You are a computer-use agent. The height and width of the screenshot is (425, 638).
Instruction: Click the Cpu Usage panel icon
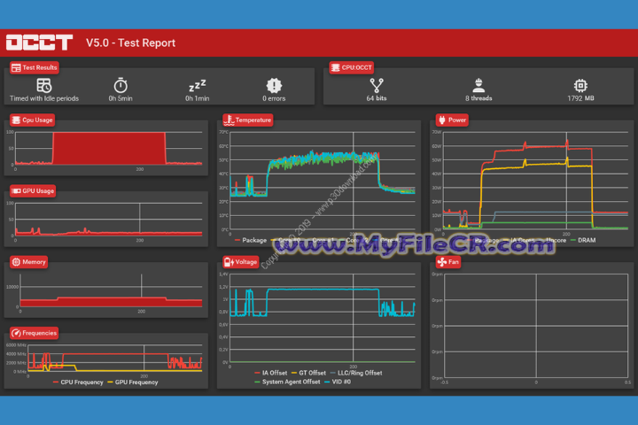coord(16,120)
